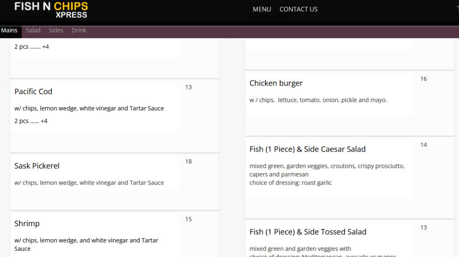
Task: Click the Sask Pickerel price 18
Action: [x=189, y=162]
